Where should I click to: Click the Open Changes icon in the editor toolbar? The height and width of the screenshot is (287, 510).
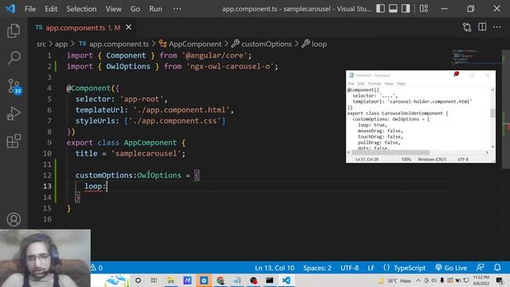coord(467,27)
